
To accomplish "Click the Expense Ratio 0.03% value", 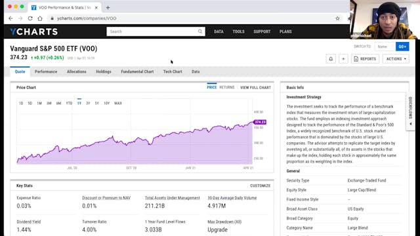I will point(24,206).
